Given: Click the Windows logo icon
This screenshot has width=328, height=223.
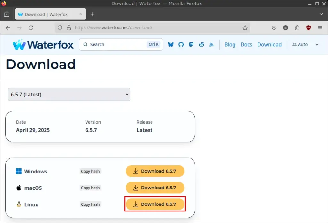Looking at the screenshot, I should 19,171.
